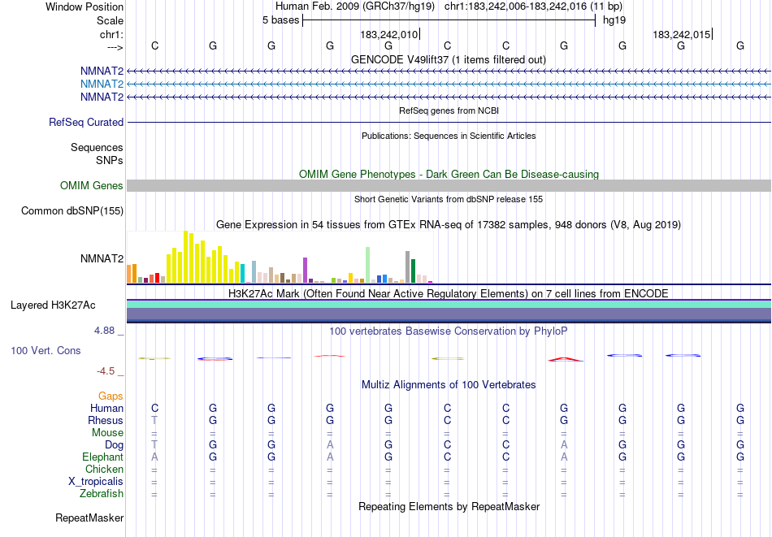Open the H3K27Ac Mark ENCODE track title
The height and width of the screenshot is (537, 772).
point(449,294)
